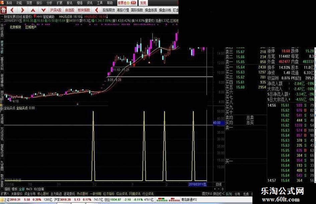This screenshot has width=316, height=204.
Task: Open the 帮助 menu
Action: click(x=110, y=3)
